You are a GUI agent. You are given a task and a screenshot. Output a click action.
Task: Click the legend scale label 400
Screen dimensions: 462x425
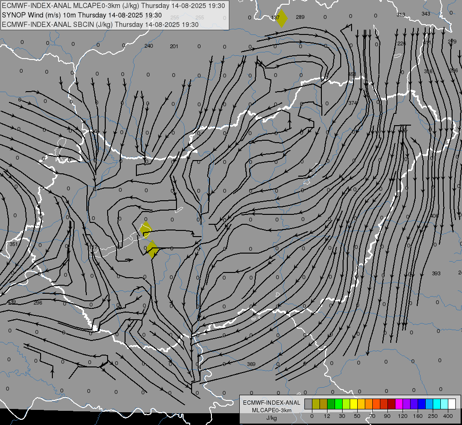click(x=448, y=416)
